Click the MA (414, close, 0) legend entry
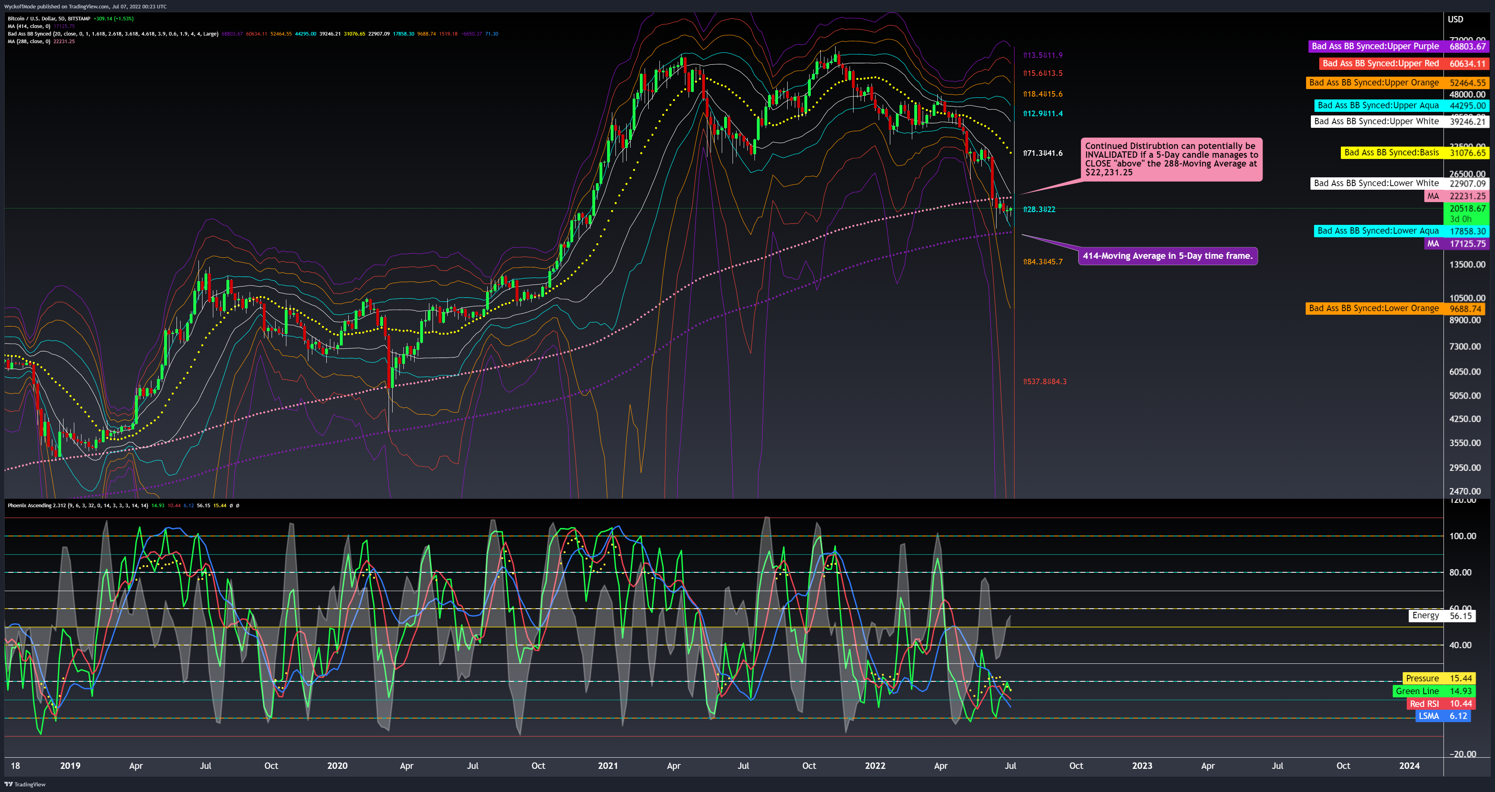Image resolution: width=1495 pixels, height=792 pixels. pos(29,26)
